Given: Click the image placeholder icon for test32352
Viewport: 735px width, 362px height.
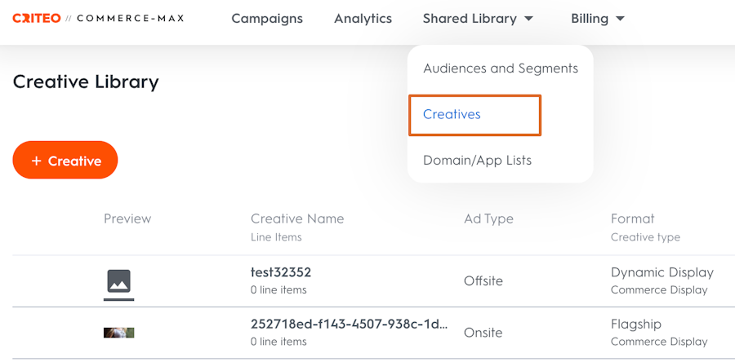Looking at the screenshot, I should pos(119,281).
